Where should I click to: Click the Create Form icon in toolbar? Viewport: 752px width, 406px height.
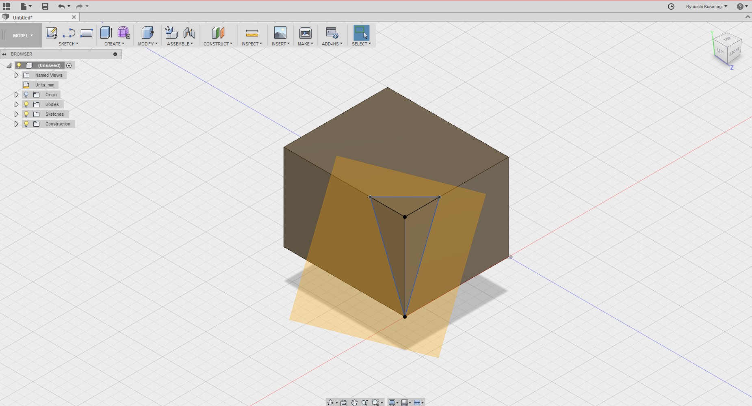tap(123, 33)
